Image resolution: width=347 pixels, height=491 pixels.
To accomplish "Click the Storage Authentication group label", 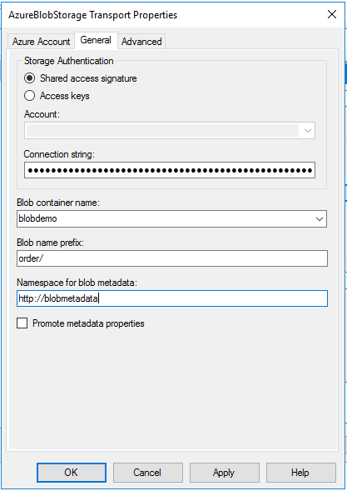I will click(x=69, y=61).
